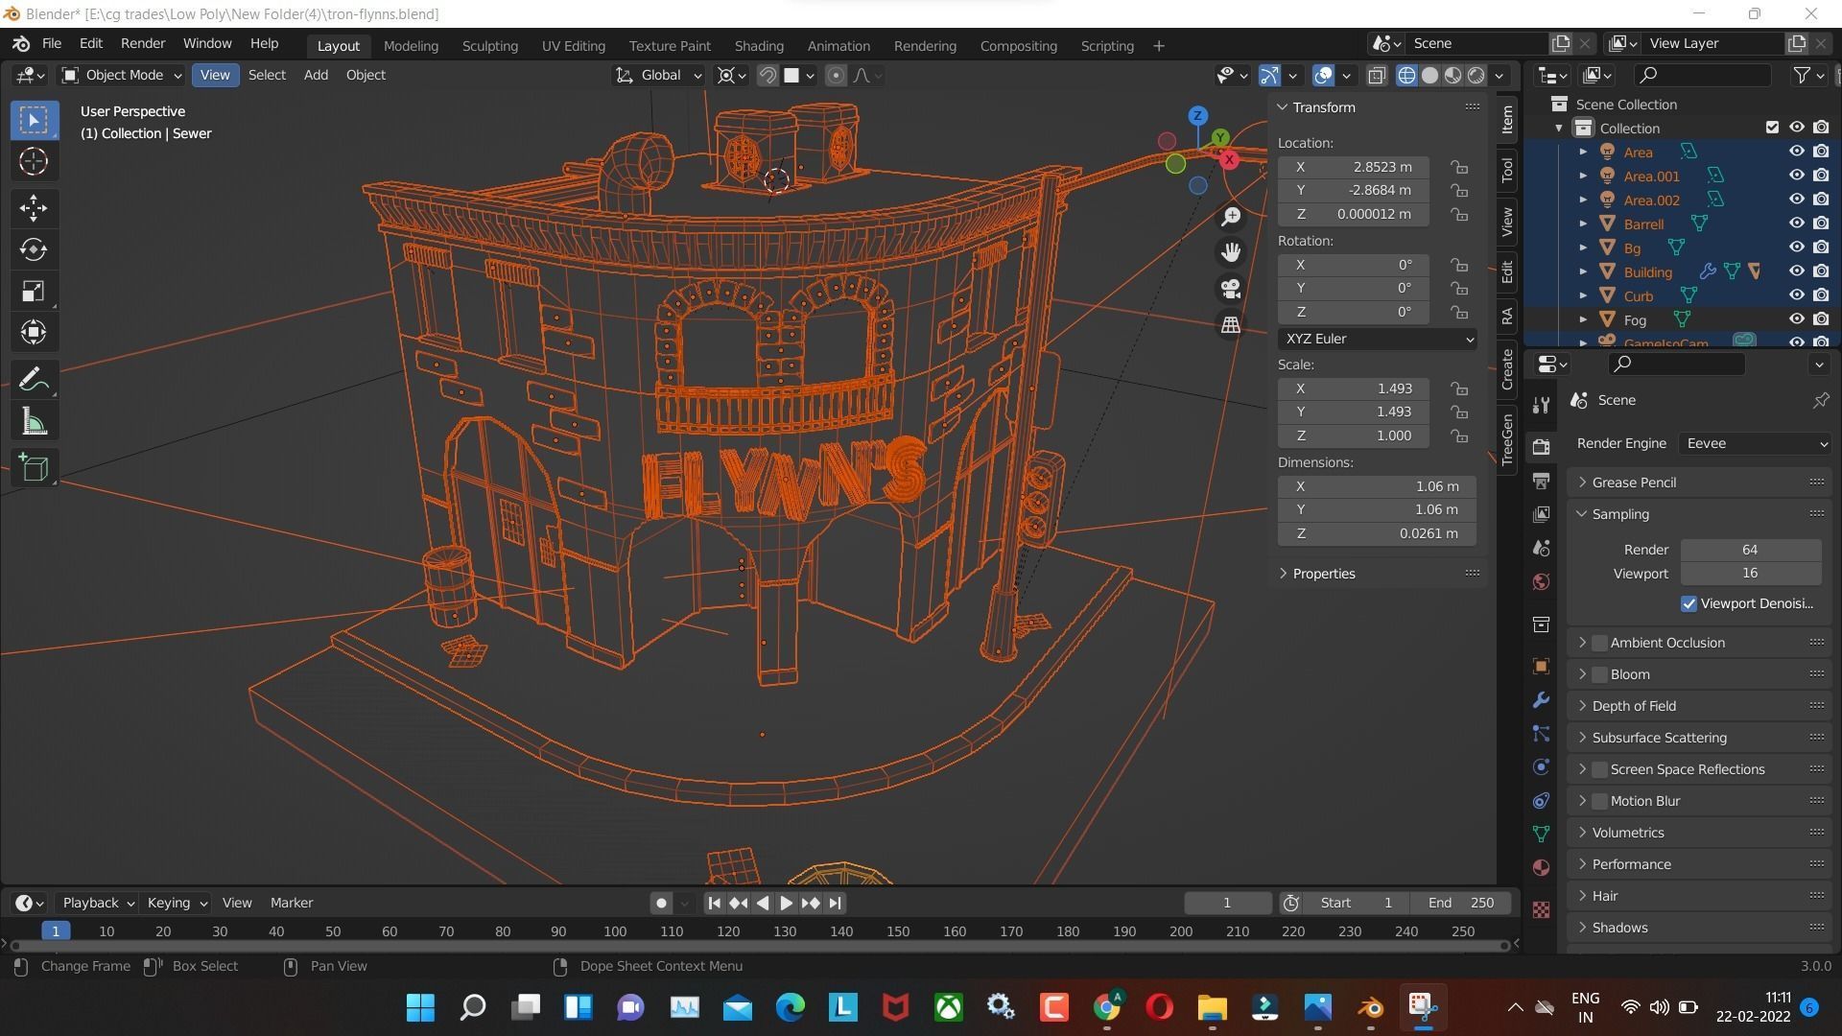Select the Add Cube tool
The image size is (1842, 1036).
(34, 468)
